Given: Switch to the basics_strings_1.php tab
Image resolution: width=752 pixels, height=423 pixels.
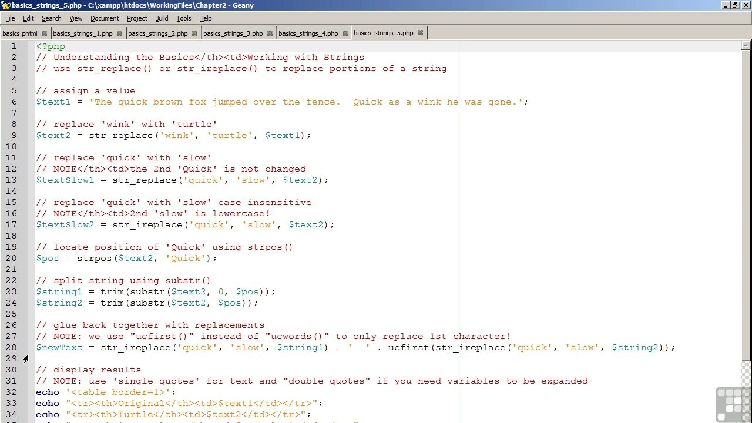Looking at the screenshot, I should click(82, 33).
